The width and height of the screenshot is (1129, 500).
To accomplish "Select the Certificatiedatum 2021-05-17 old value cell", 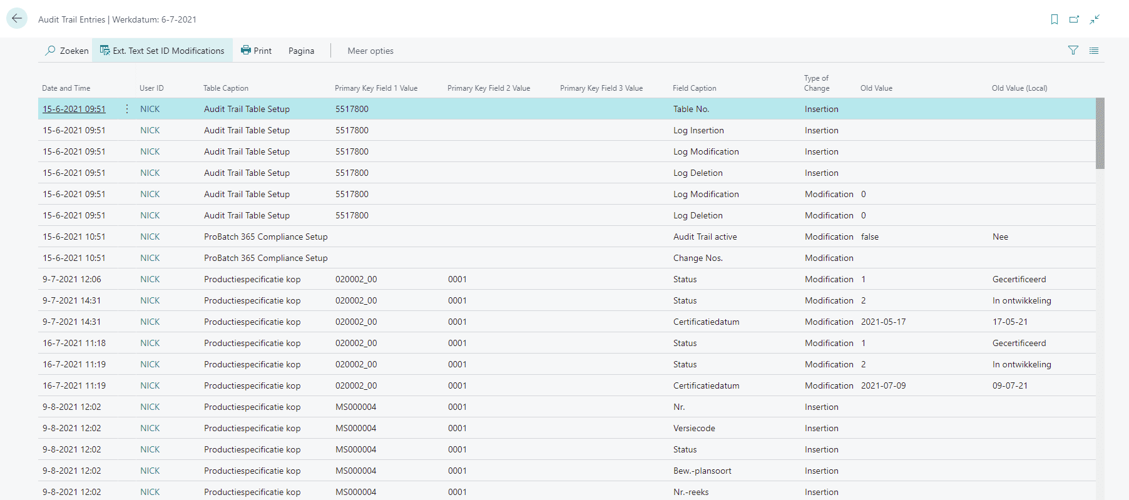I will point(883,322).
